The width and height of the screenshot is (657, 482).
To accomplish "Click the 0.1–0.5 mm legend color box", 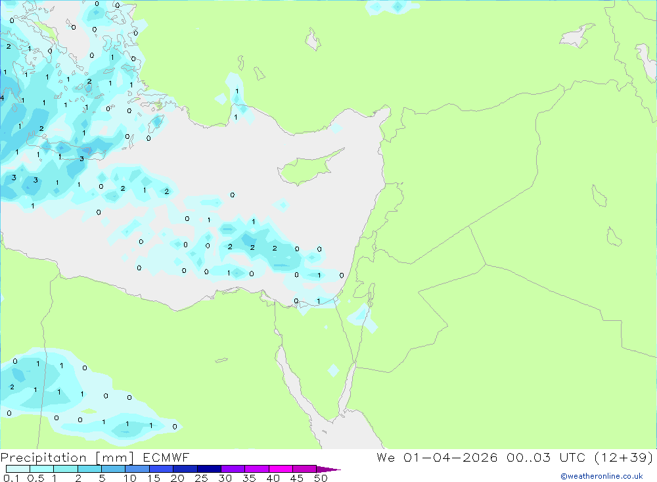I will 18,469.
